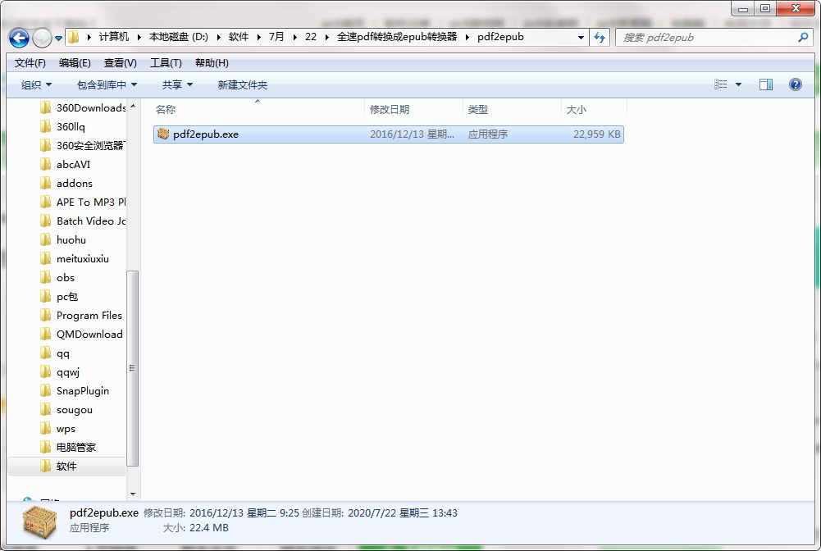Screen dimensions: 821x551
Task: Select wps folder in tree
Action: (x=58, y=429)
